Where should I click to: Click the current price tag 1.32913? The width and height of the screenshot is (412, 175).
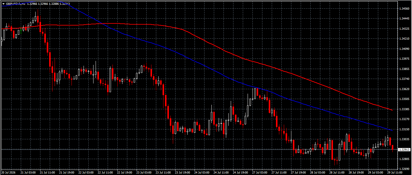coord(404,149)
